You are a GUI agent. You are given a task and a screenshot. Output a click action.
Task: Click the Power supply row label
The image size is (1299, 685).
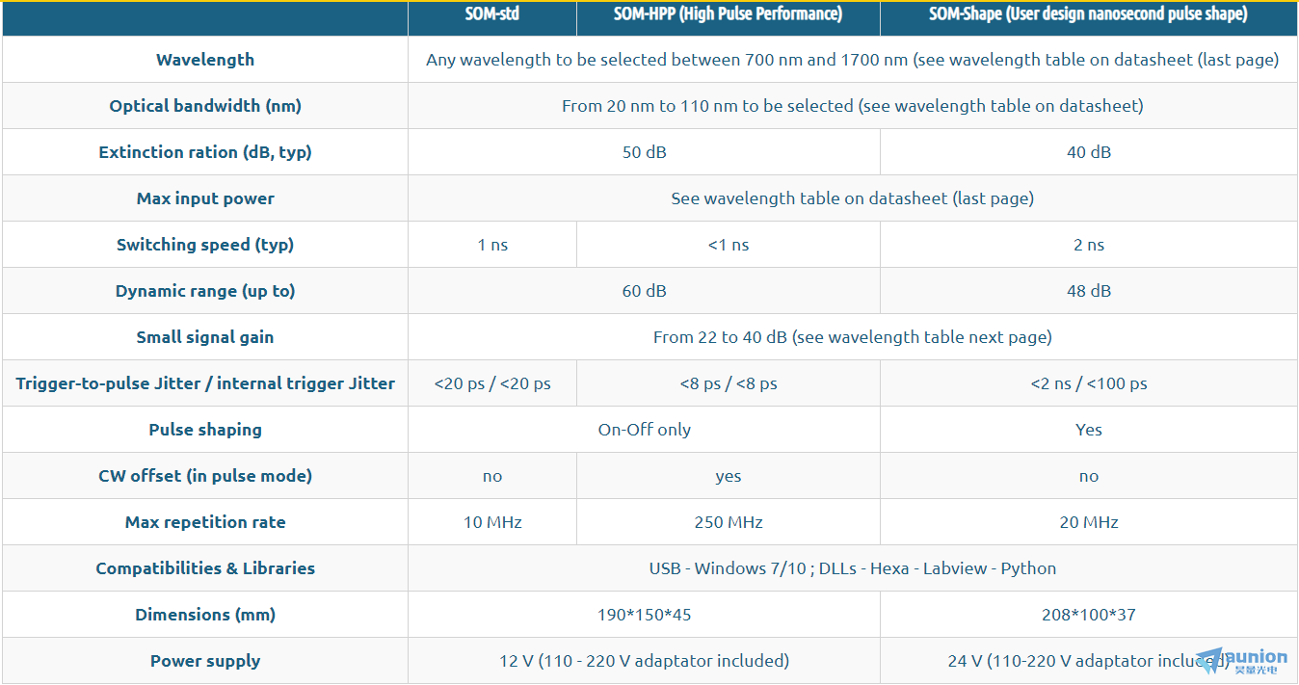(205, 661)
